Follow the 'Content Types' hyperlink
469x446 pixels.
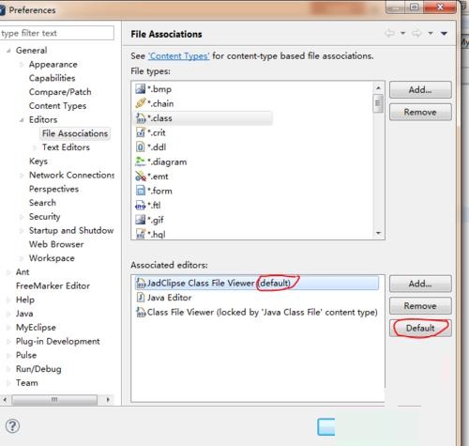pos(179,56)
